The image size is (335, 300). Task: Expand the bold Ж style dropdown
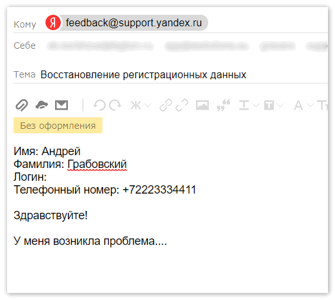147,105
